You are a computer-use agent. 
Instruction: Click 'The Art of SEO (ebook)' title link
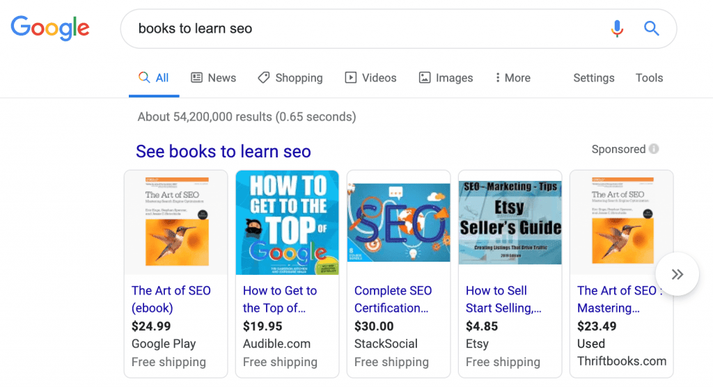[171, 299]
